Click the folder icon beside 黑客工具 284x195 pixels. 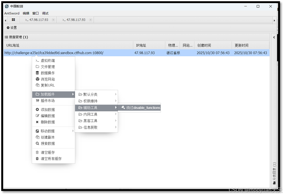pos(80,121)
